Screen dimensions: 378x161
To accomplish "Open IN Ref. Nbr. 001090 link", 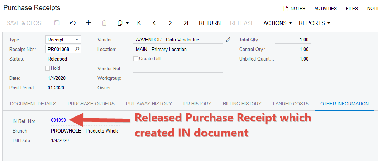I will click(x=58, y=120).
